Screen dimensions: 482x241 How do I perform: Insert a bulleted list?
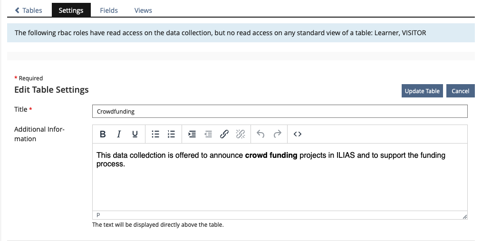pyautogui.click(x=155, y=135)
